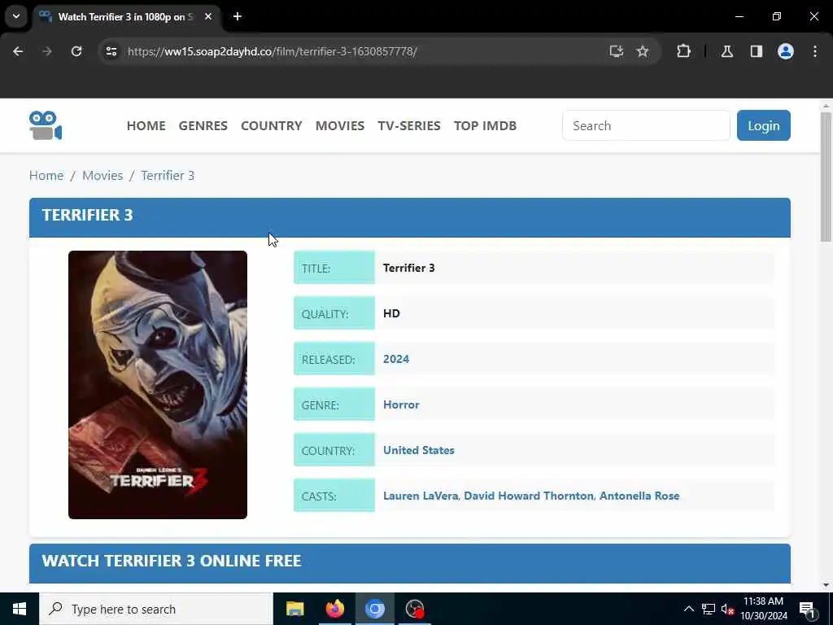Click the scrollbar down arrow
833x625 pixels.
pyautogui.click(x=826, y=585)
